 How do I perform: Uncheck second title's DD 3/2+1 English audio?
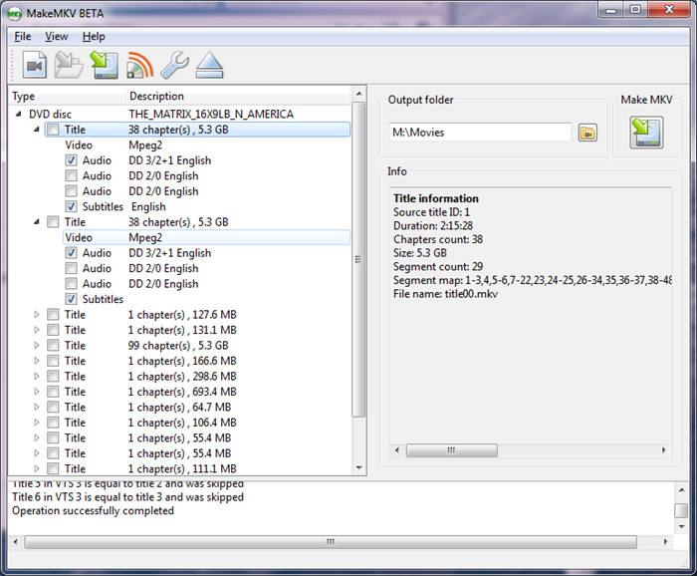[71, 253]
